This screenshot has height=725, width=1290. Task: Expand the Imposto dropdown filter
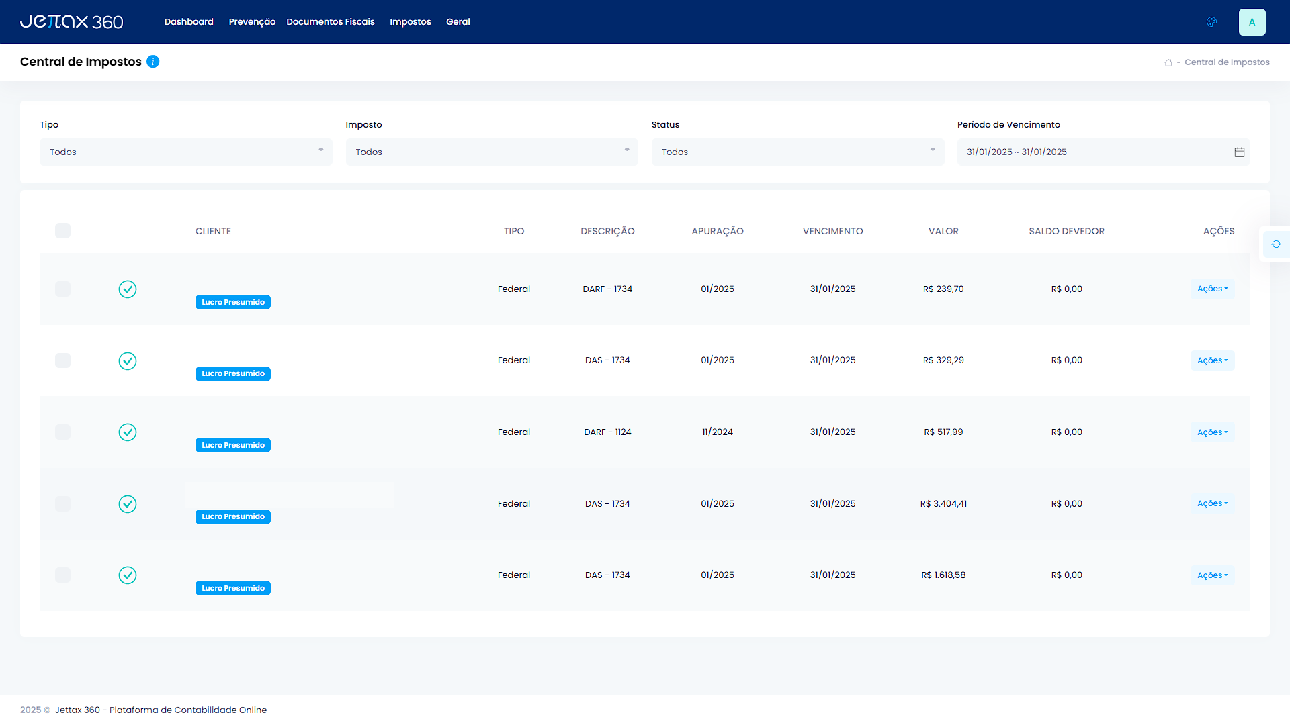491,152
